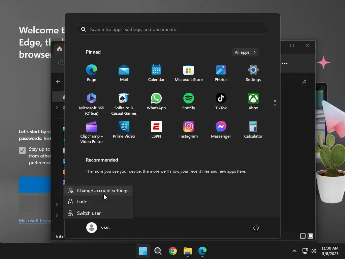This screenshot has height=259, width=345.
Task: Open See more (...) menu in File Explorer
Action: 285,63
